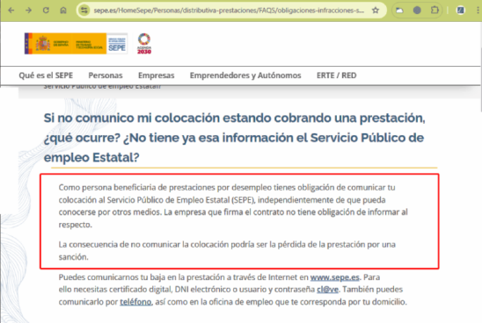This screenshot has height=323, width=482.
Task: Bookmark this page with the star icon
Action: click(x=376, y=11)
